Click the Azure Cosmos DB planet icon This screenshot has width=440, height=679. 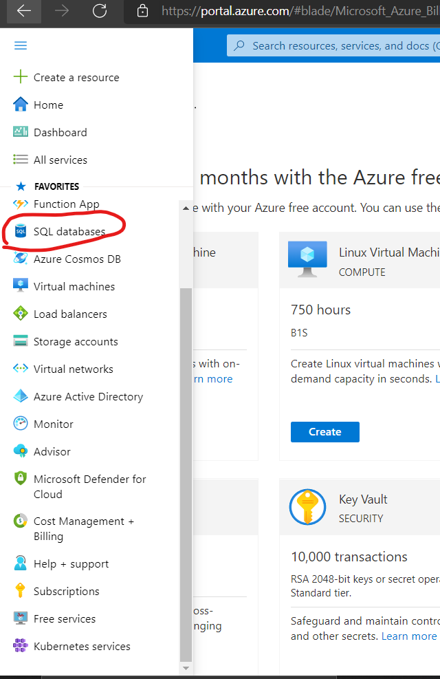coord(21,259)
